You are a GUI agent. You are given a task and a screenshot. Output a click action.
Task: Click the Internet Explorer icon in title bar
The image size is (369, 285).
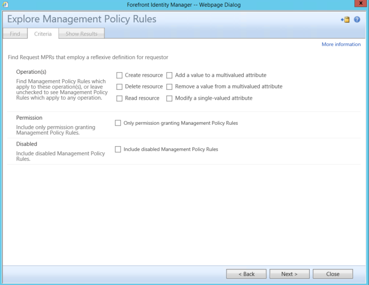(x=5, y=5)
